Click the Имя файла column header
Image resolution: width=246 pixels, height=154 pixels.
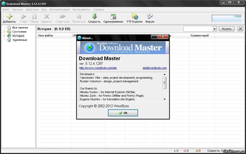point(46,35)
